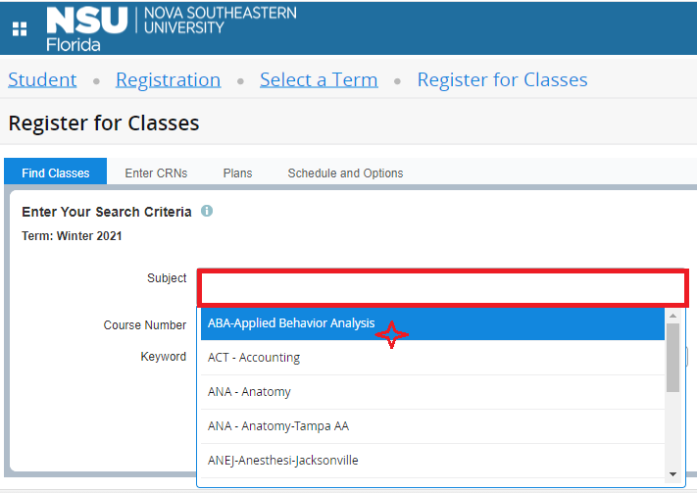Viewport: 697px width, 493px height.
Task: Choose ACT - Accounting subject
Action: click(432, 358)
